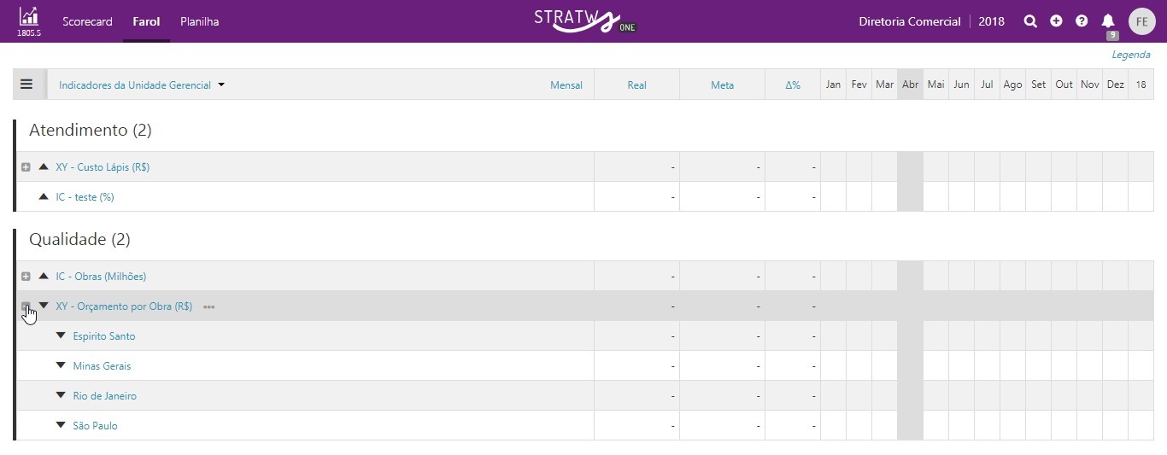Click the three-dots options on Orçamento por Obra
Viewport: 1167px width, 455px height.
click(x=208, y=306)
